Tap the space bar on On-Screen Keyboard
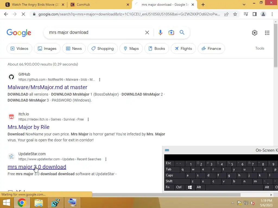This screenshot has height=208, width=278. pos(234,187)
